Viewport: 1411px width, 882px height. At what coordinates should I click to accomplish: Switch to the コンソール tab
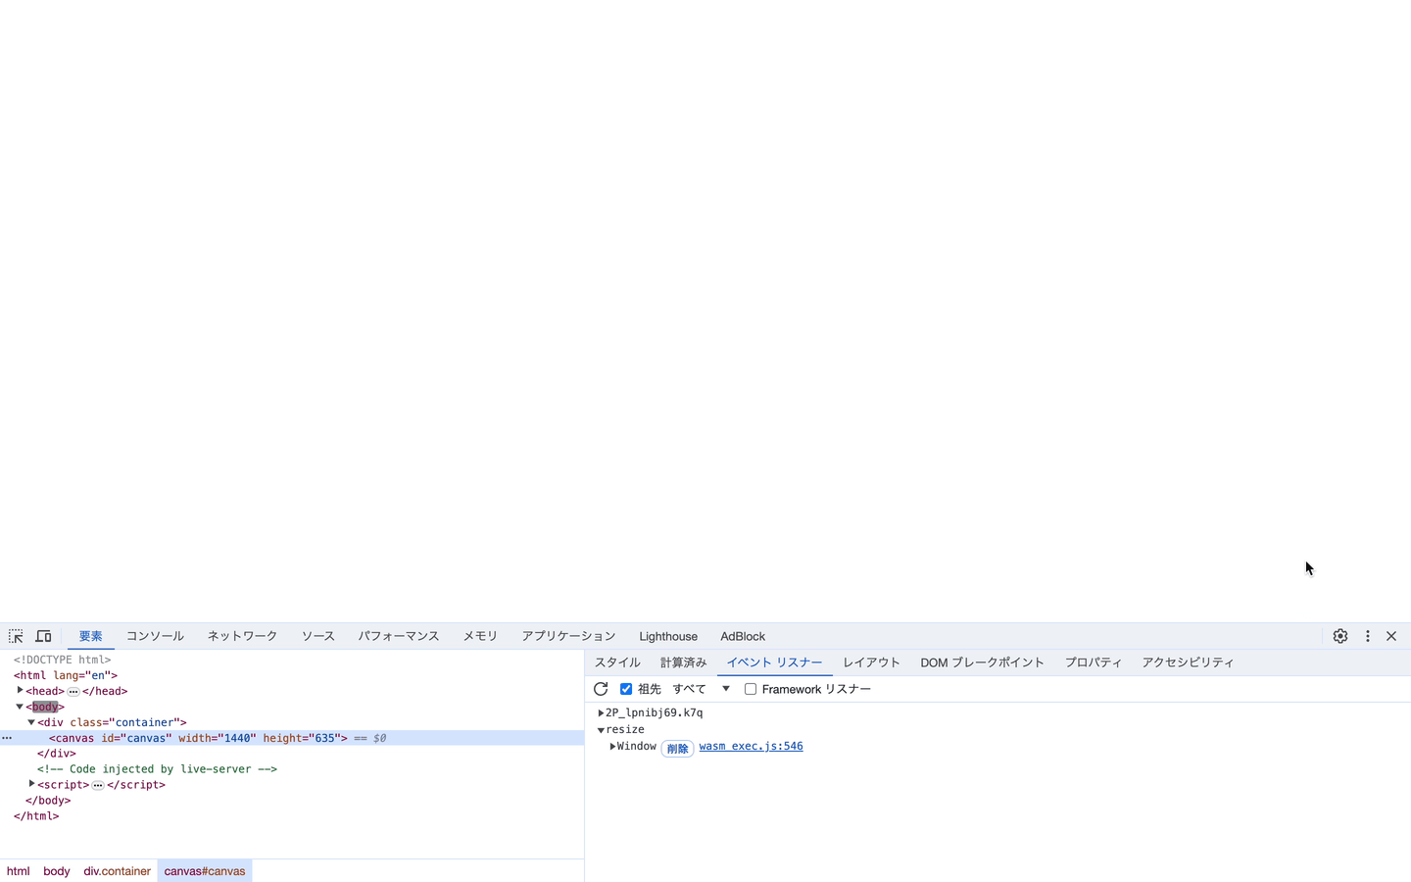coord(155,636)
